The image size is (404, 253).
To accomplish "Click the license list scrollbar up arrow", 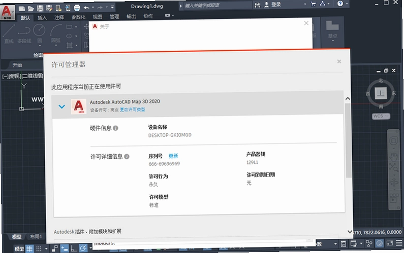I will tap(348, 98).
